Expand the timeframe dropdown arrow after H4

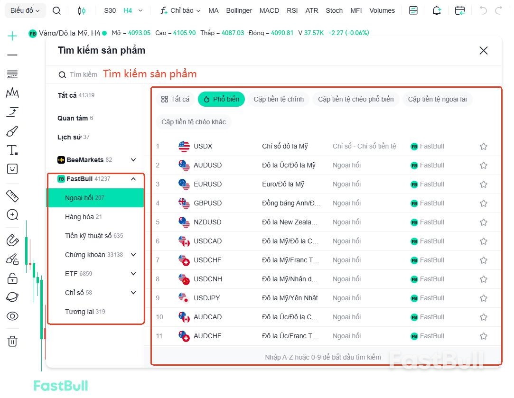tap(140, 10)
